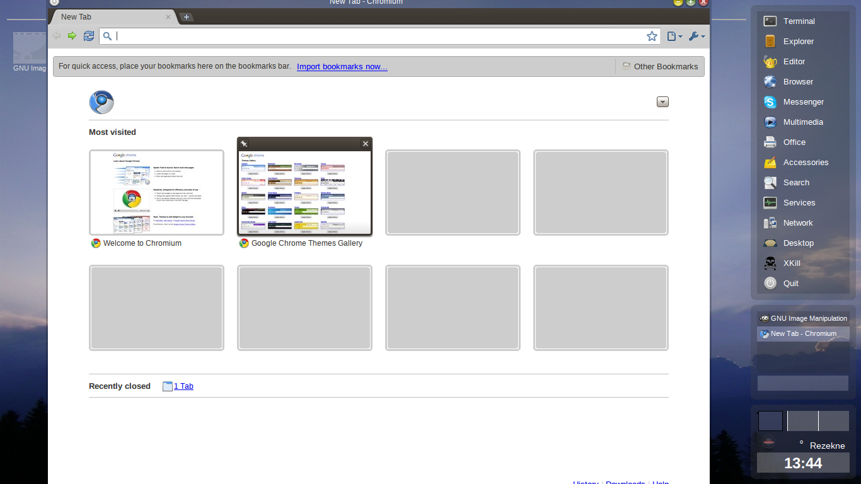Image resolution: width=861 pixels, height=484 pixels.
Task: Open the Other Bookmarks folder
Action: (660, 66)
